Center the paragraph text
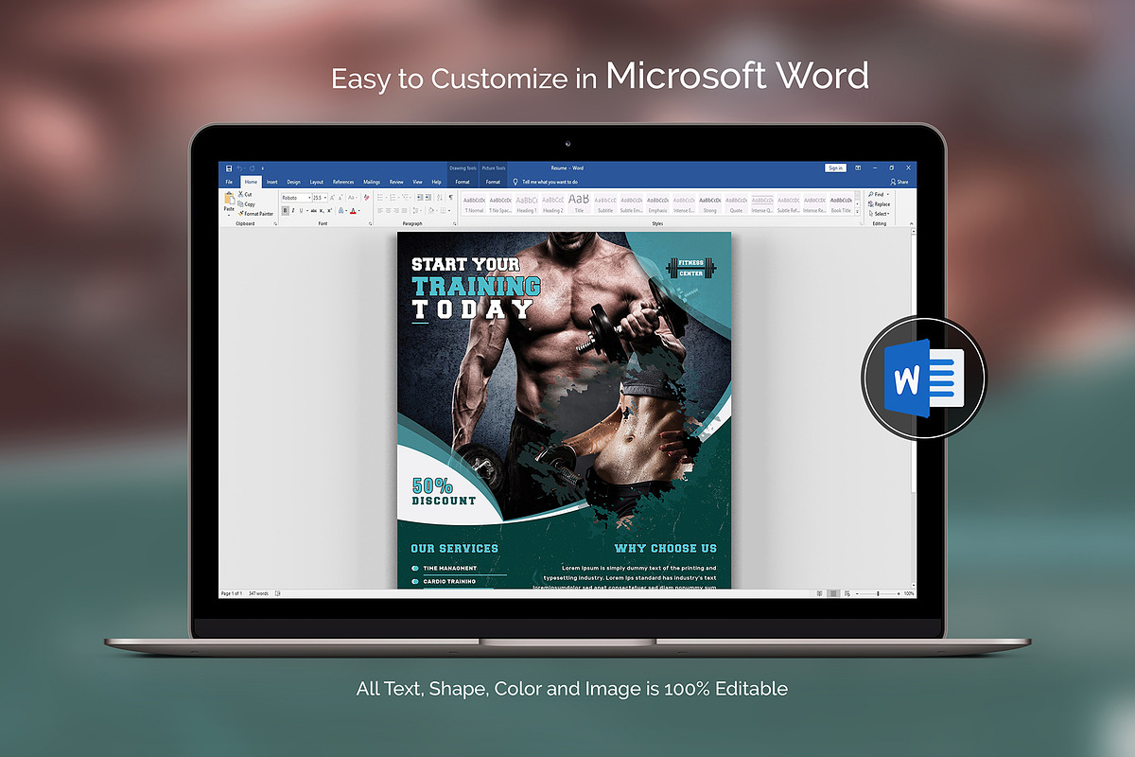This screenshot has height=757, width=1135. [388, 211]
